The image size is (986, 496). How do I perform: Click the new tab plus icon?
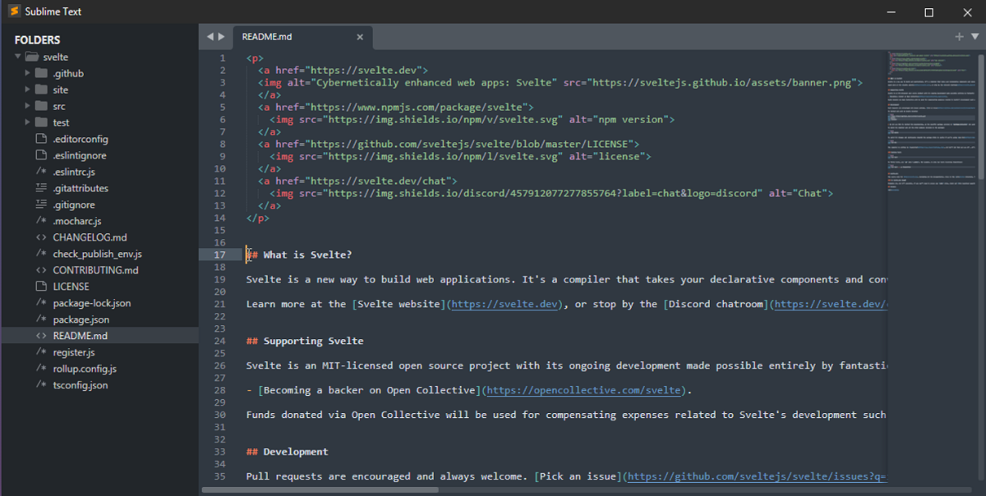pyautogui.click(x=959, y=37)
